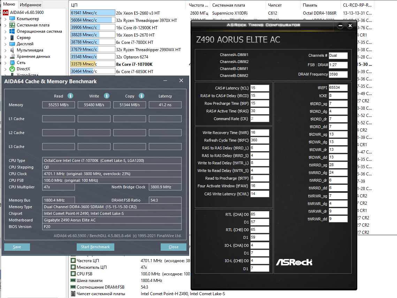Click the Close button in benchmark
This screenshot has height=298, width=397.
(174, 247)
